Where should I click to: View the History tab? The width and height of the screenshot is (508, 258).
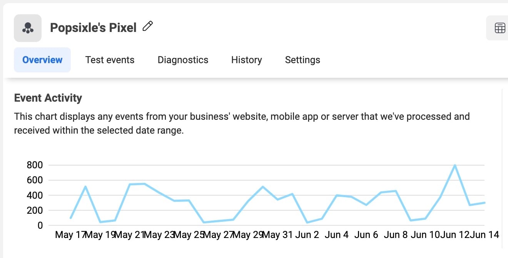[x=246, y=60]
